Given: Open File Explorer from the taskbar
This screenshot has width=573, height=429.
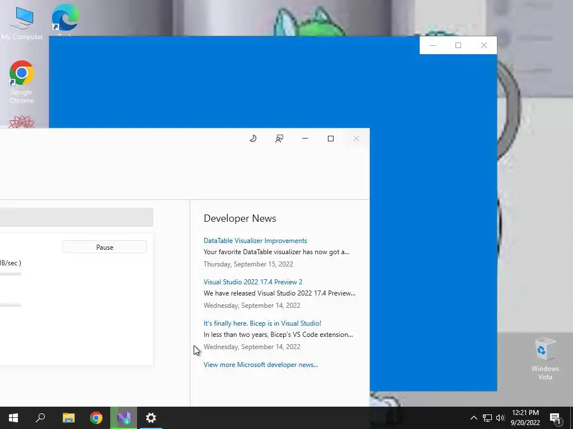Looking at the screenshot, I should coord(68,418).
